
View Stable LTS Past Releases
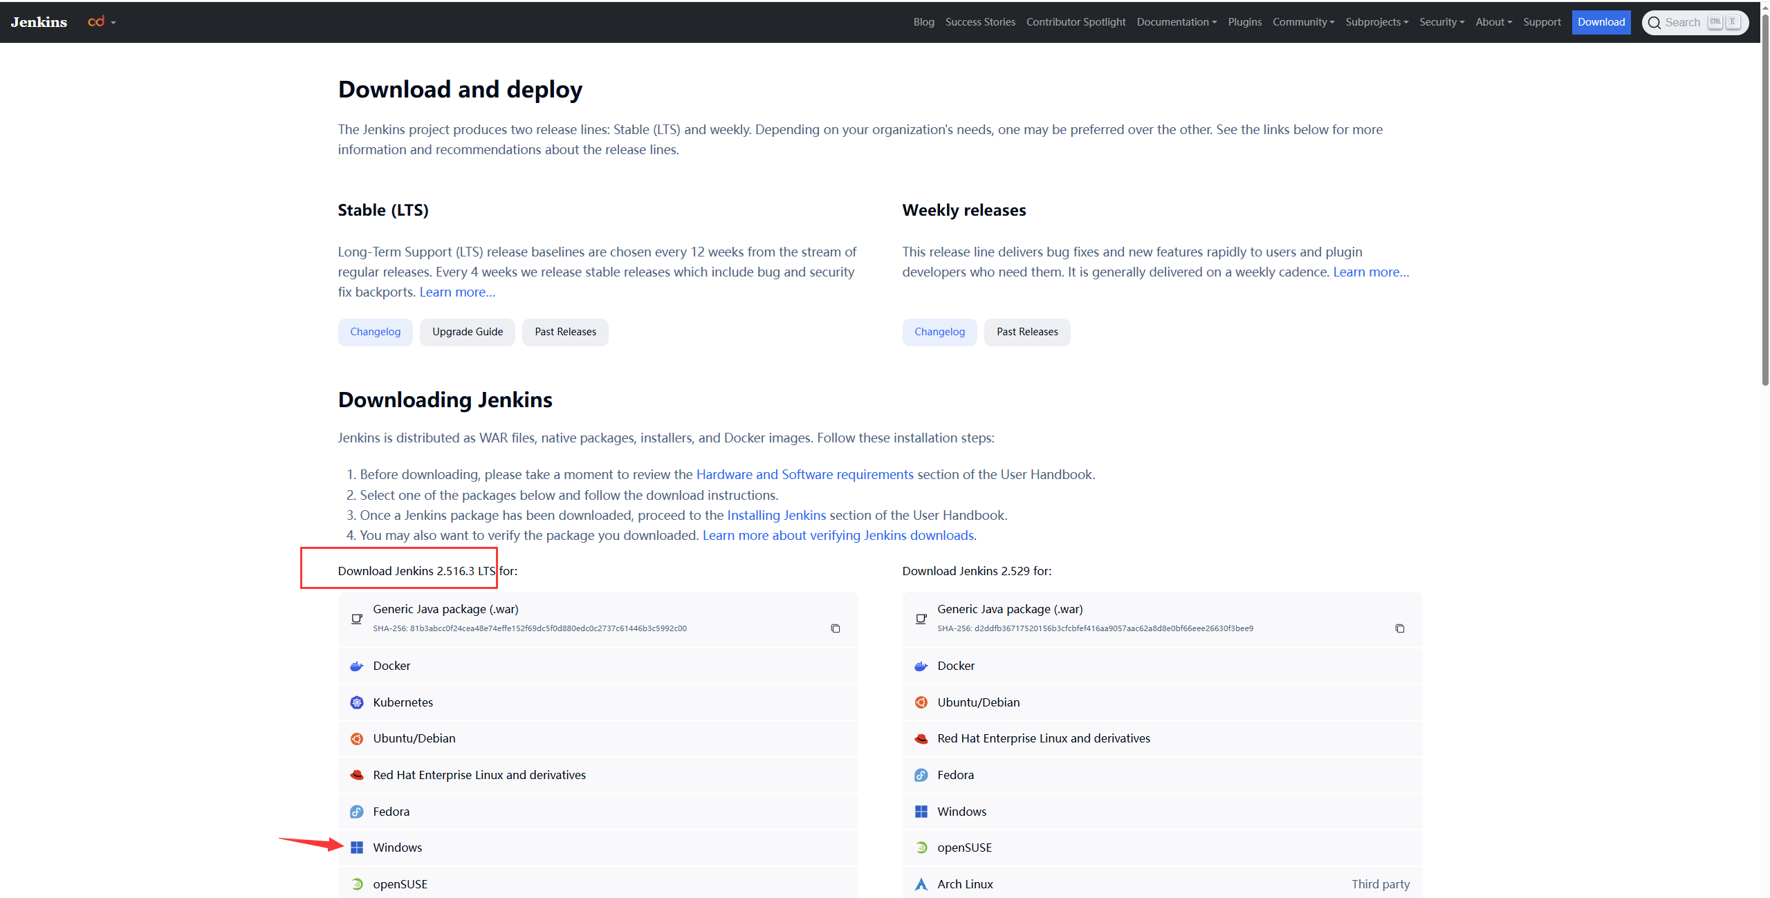(565, 332)
